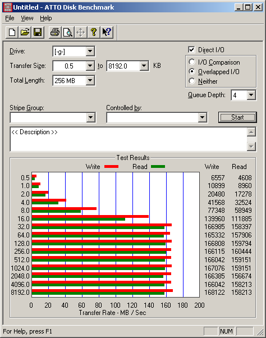This screenshot has width=266, height=338.
Task: Click the Start benchmark button
Action: click(x=237, y=117)
